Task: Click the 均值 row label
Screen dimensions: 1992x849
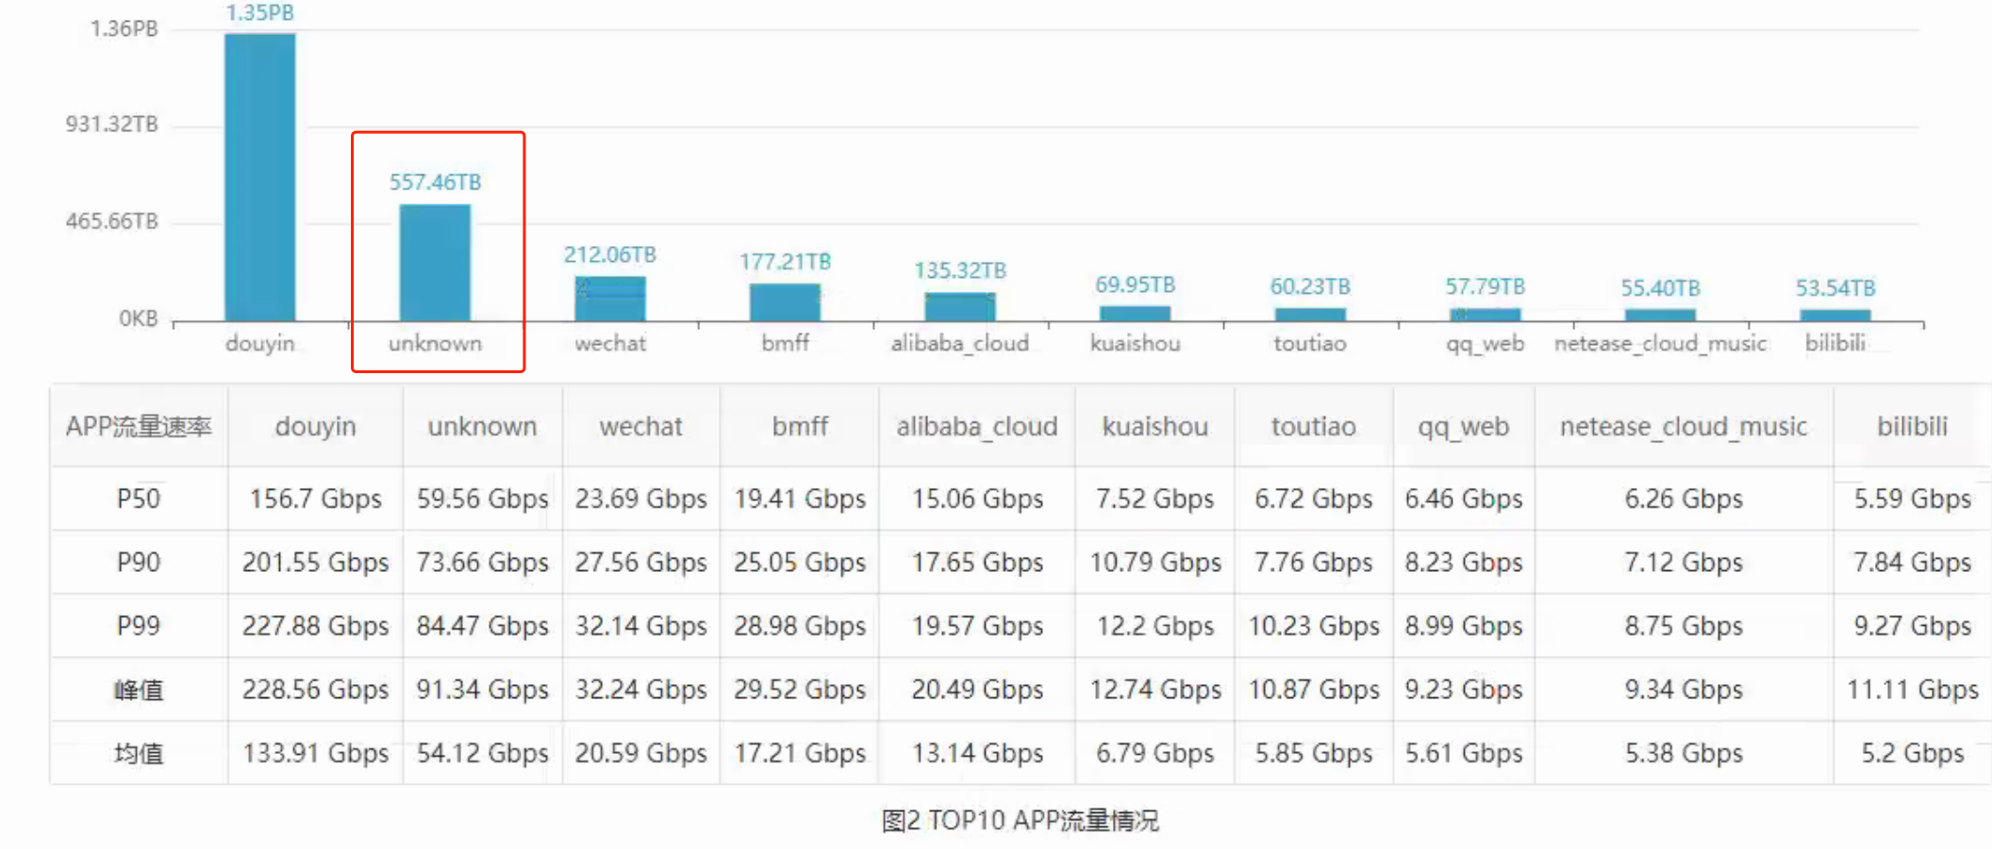Action: coord(139,753)
